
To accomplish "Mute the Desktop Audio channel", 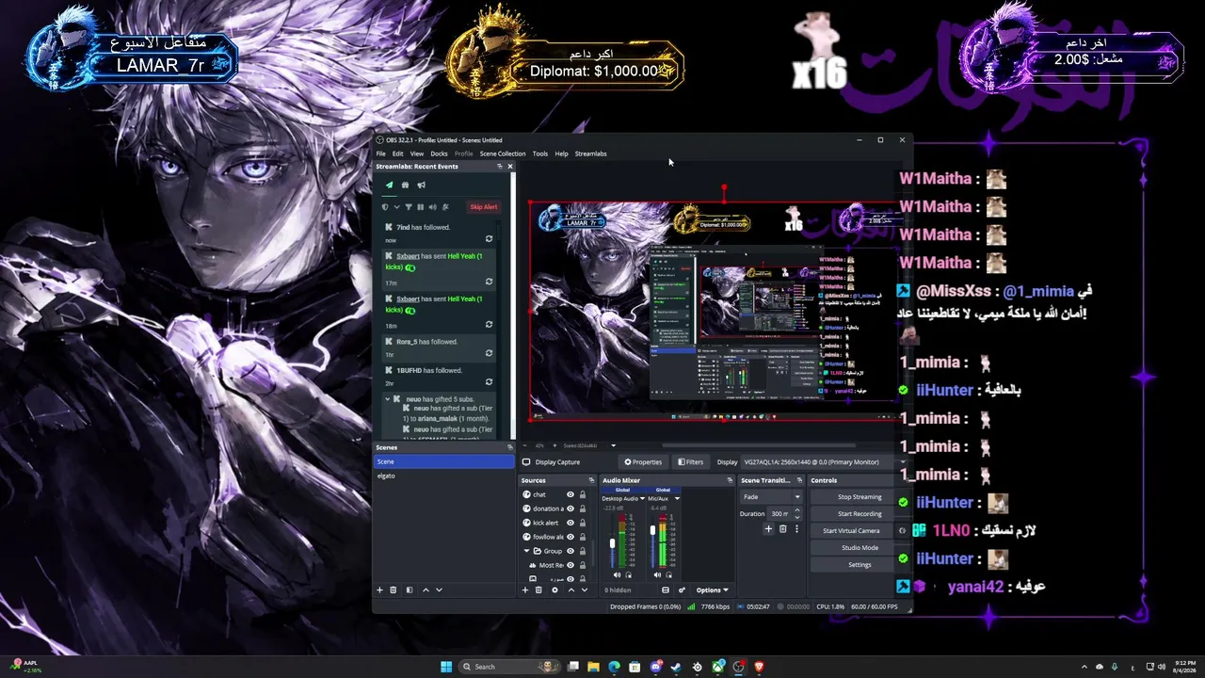I will tap(618, 574).
